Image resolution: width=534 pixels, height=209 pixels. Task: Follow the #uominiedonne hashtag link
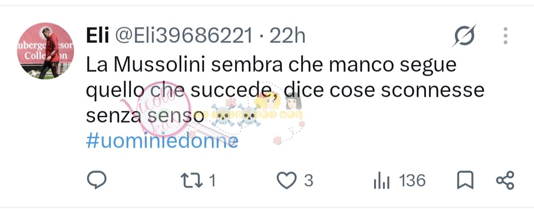162,141
